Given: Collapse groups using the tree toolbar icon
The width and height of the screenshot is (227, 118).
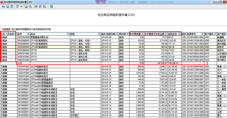Looking at the screenshot, I should tap(40, 6).
